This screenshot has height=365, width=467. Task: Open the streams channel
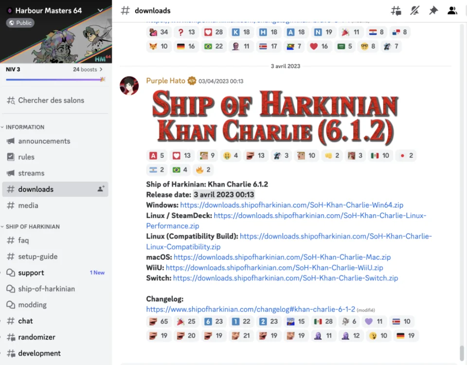pos(55,173)
